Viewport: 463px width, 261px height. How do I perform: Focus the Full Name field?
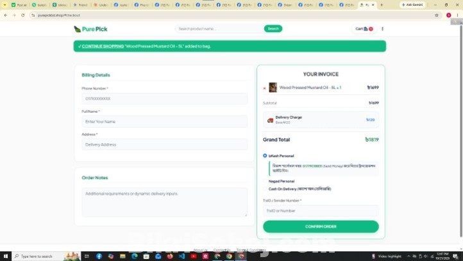pos(164,122)
